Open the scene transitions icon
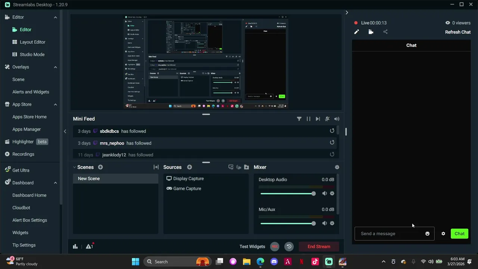 [156, 167]
